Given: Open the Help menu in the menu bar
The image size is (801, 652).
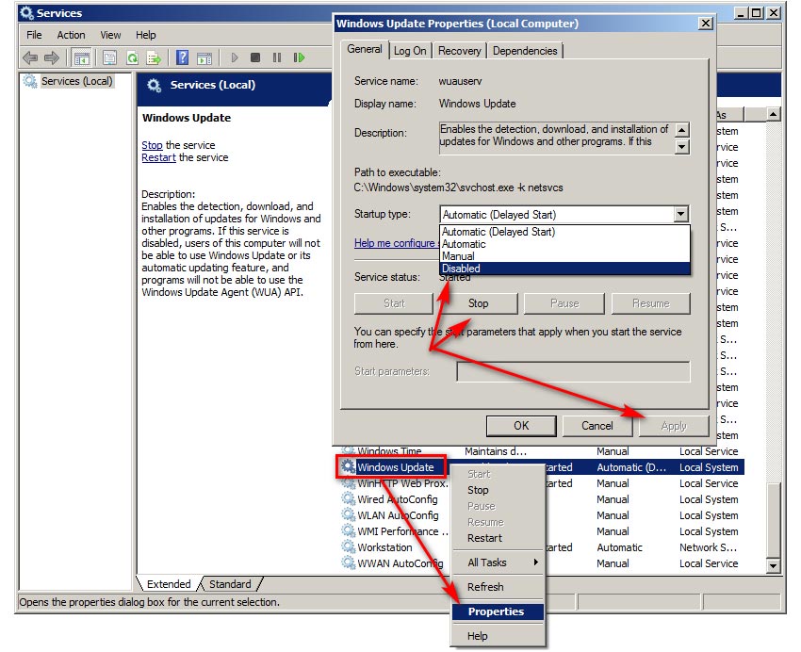Looking at the screenshot, I should 145,35.
